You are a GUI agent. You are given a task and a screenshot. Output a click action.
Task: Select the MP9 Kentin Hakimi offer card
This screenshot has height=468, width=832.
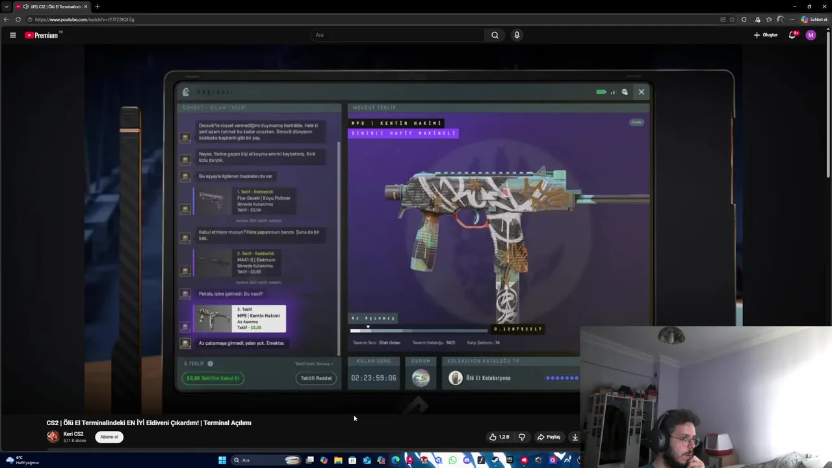240,318
